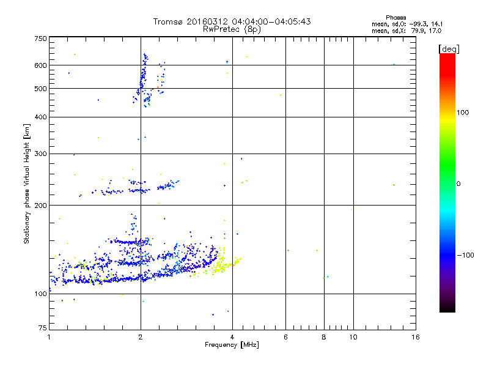
Task: Click the y-axis tick label '600'
Action: coord(40,65)
